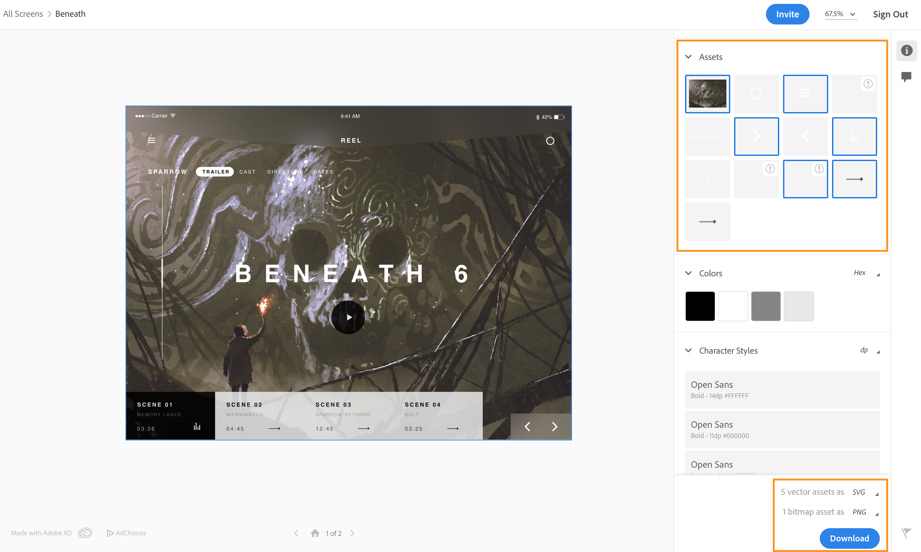The image size is (921, 552).
Task: Collapse the Assets section
Action: click(x=688, y=57)
